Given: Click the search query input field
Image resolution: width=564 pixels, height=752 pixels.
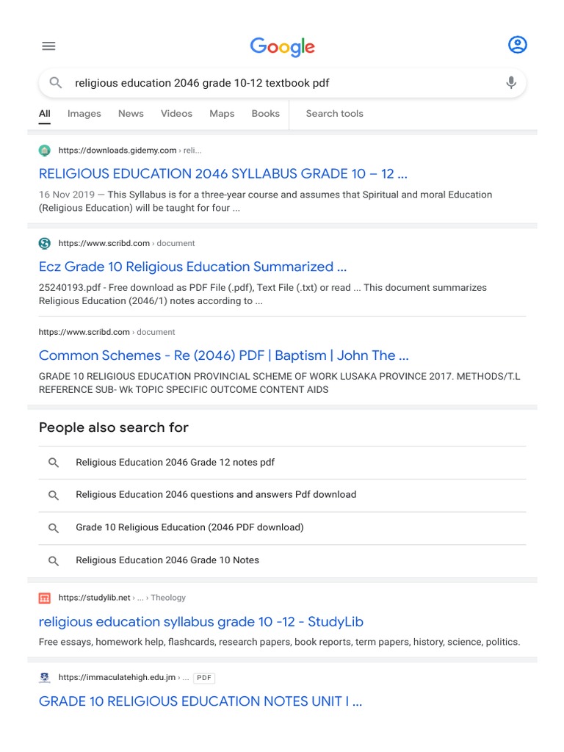Looking at the screenshot, I should pos(279,83).
